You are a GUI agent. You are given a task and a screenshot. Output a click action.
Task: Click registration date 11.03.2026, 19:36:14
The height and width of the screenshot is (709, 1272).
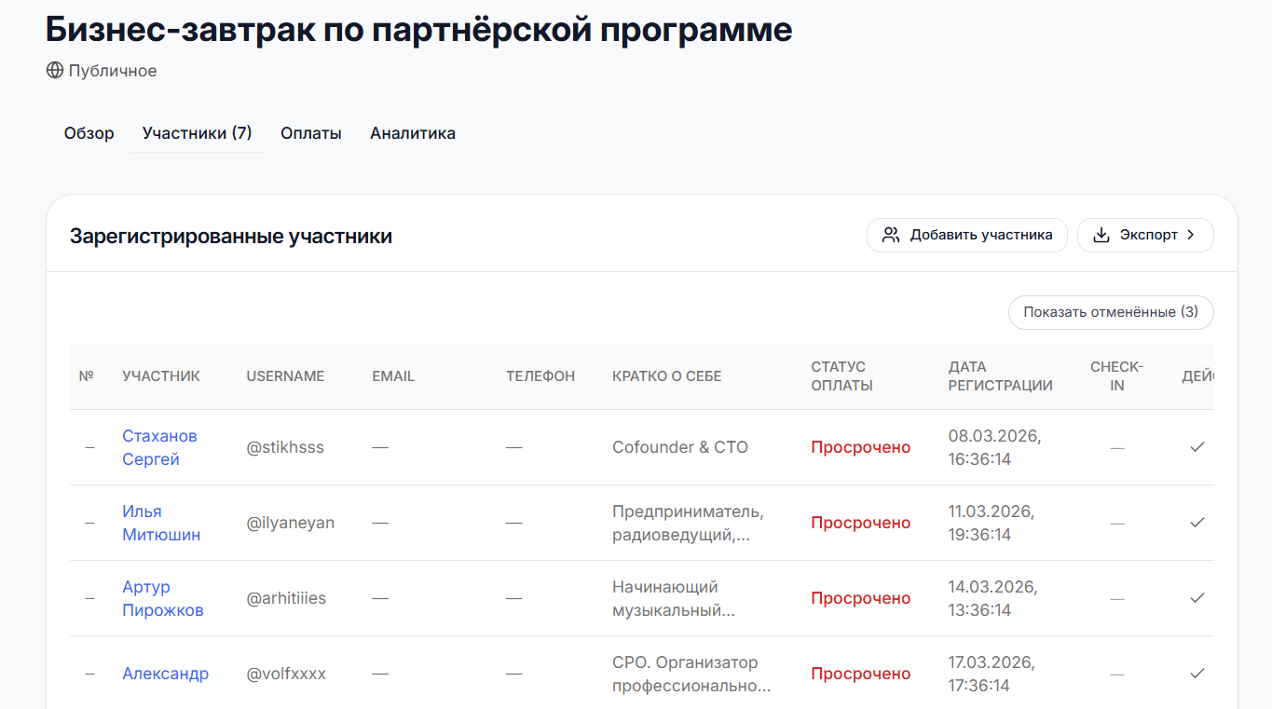[992, 523]
